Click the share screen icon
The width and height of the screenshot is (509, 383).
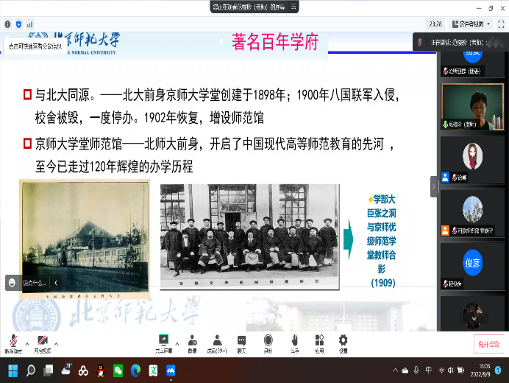click(163, 341)
